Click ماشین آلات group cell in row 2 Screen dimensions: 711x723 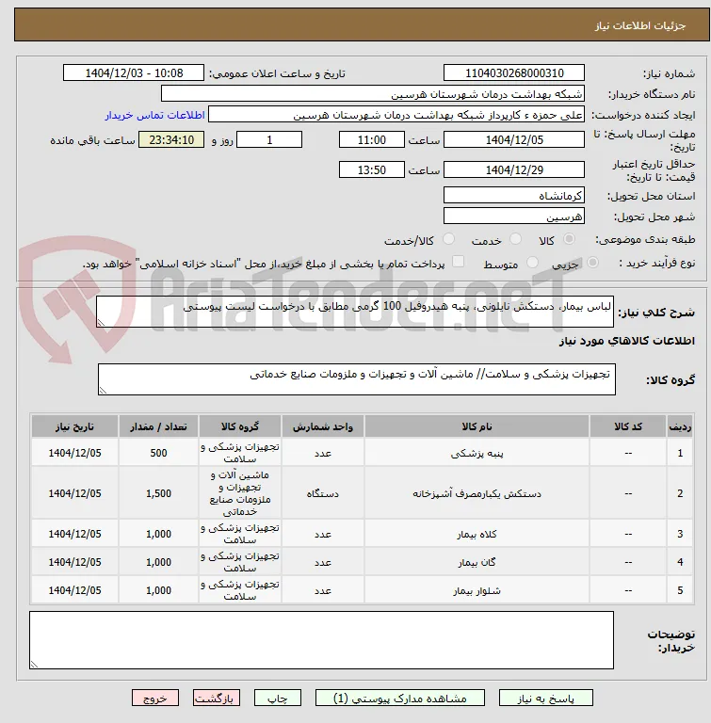point(240,493)
